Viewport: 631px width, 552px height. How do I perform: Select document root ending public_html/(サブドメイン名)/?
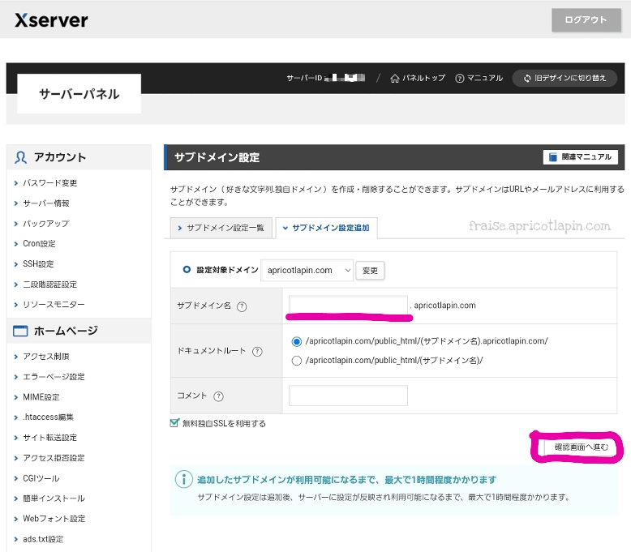tap(297, 361)
